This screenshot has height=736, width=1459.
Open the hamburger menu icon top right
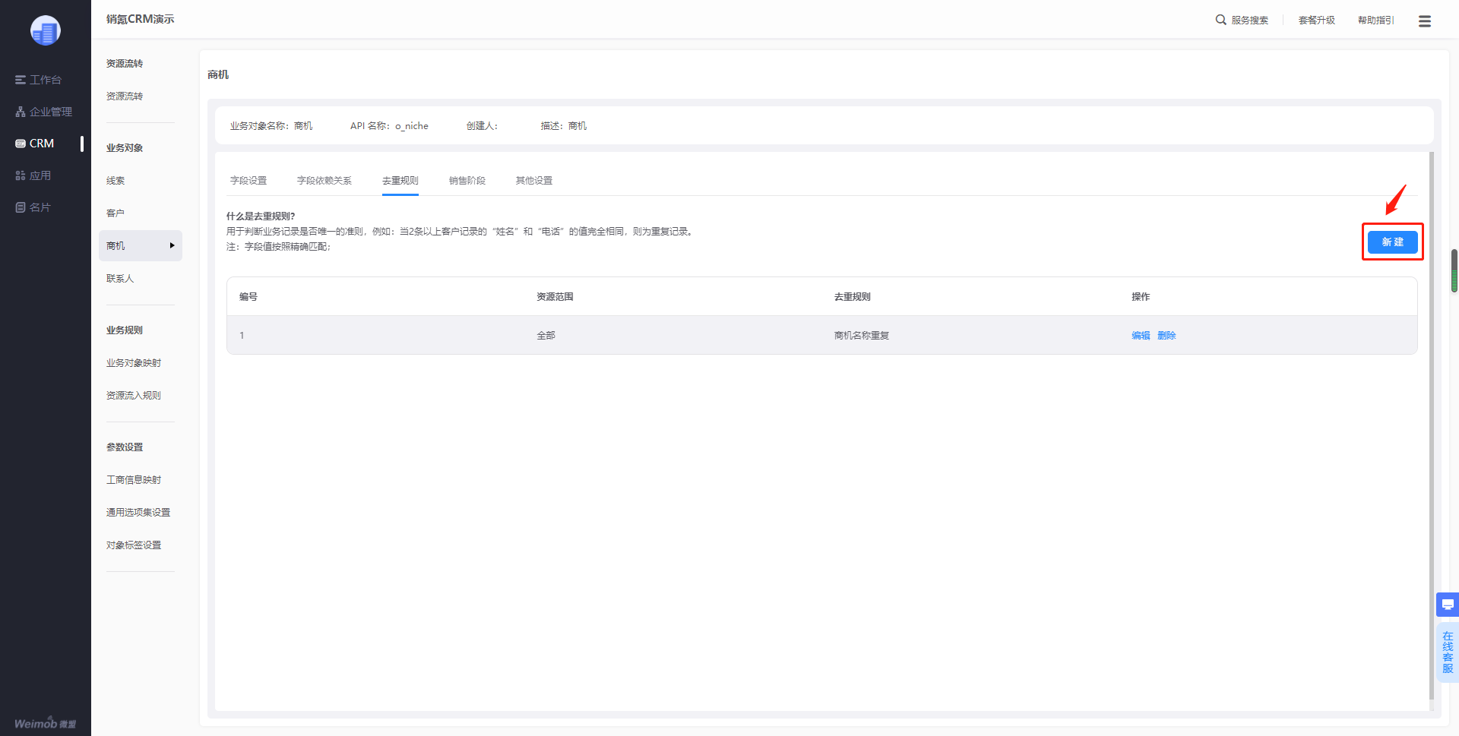(x=1425, y=21)
